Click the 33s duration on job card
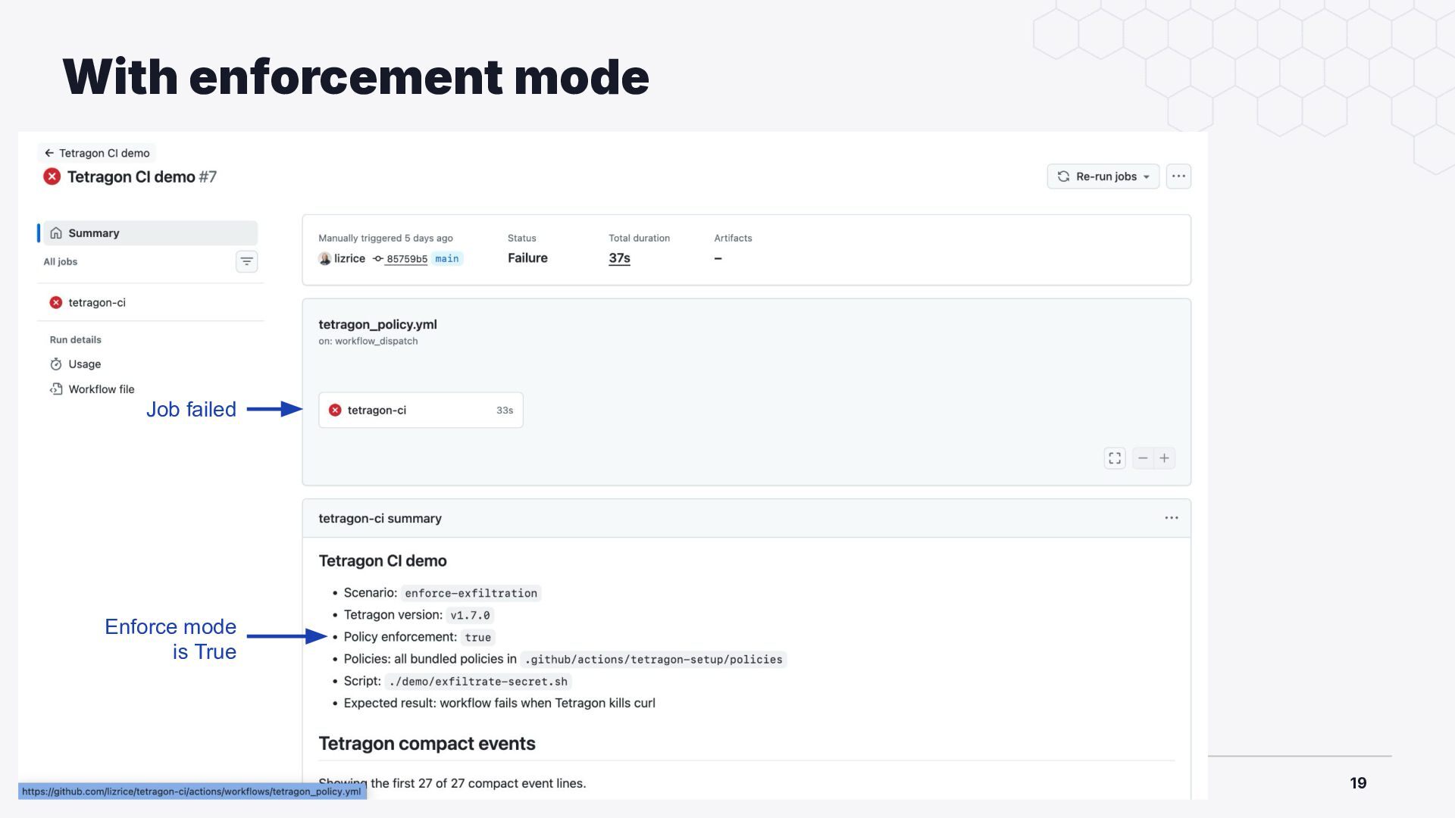1455x818 pixels. [x=505, y=411]
